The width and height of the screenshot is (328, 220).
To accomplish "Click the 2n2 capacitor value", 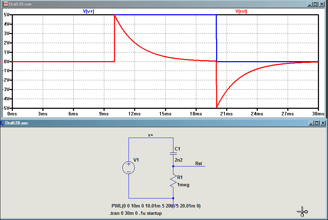I will pyautogui.click(x=179, y=160).
